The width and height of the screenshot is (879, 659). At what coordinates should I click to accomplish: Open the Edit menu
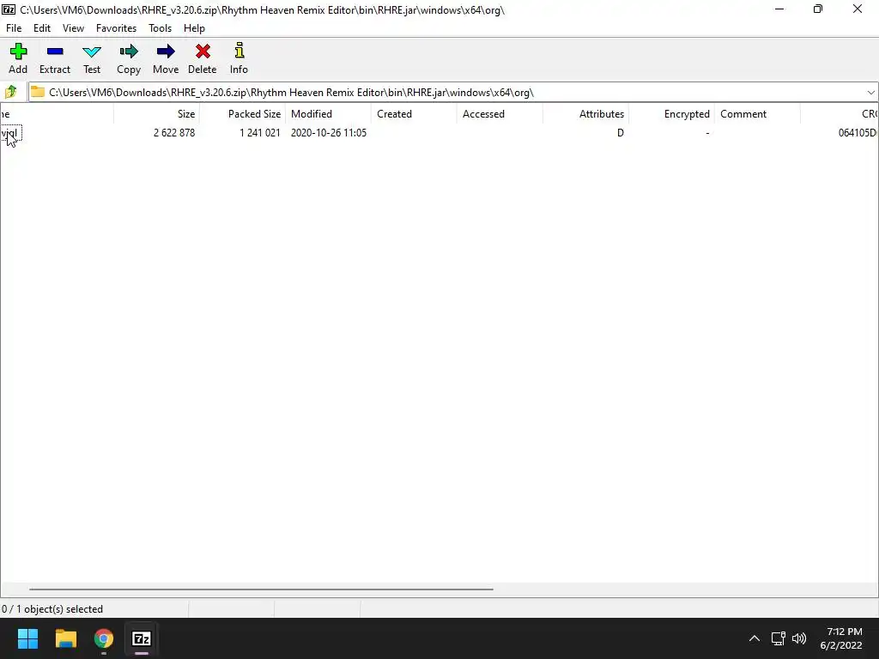coord(42,28)
